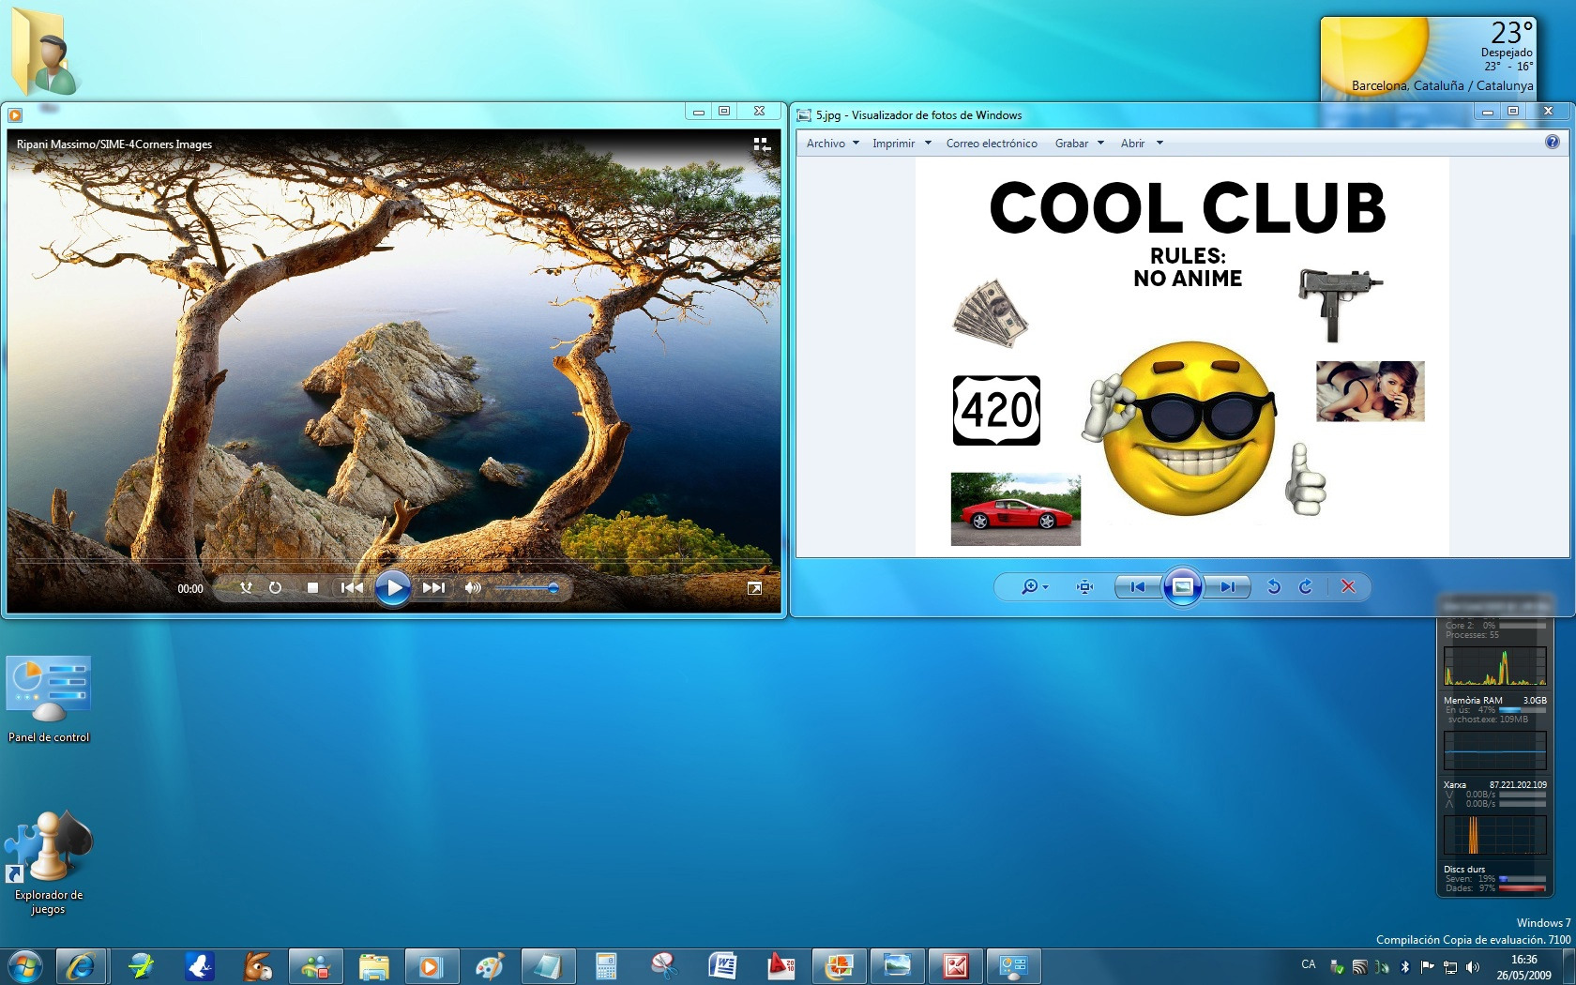The height and width of the screenshot is (985, 1576).
Task: Click Correo electrónico in photo viewer
Action: click(991, 144)
